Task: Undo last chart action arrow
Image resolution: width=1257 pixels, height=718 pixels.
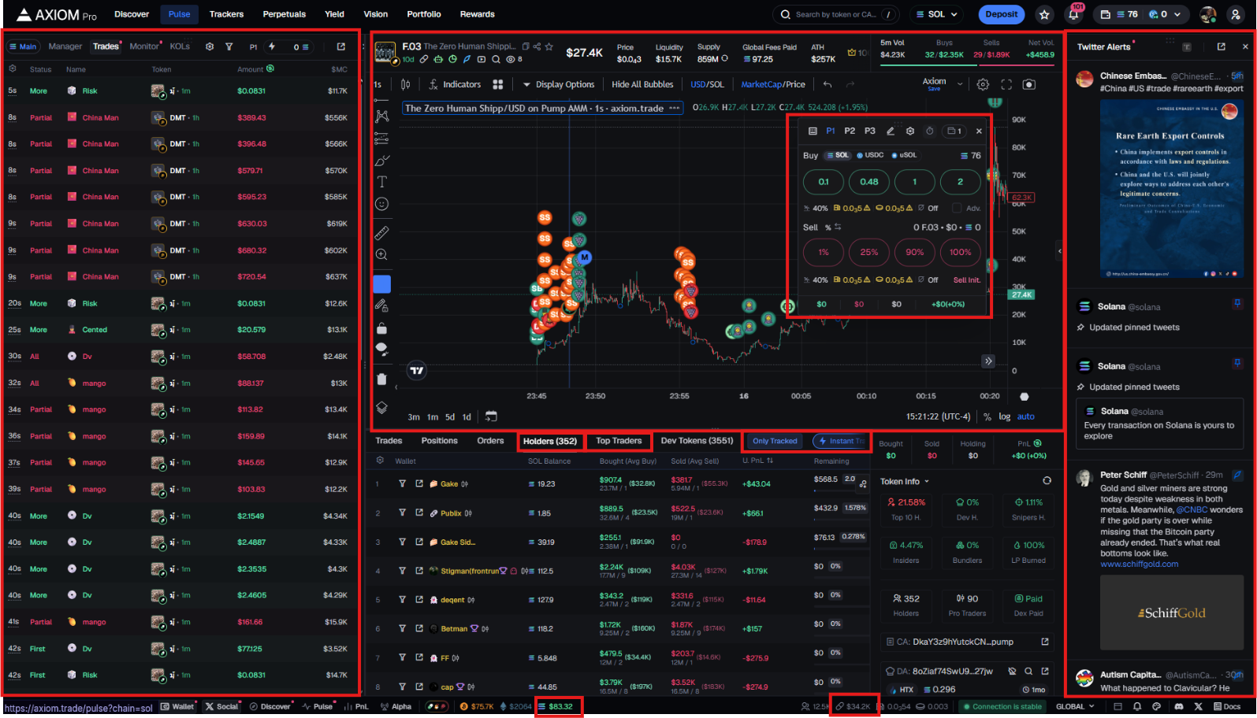Action: [827, 84]
